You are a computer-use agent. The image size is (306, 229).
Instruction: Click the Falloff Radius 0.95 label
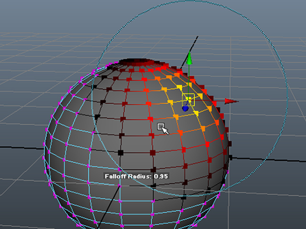[x=136, y=177]
